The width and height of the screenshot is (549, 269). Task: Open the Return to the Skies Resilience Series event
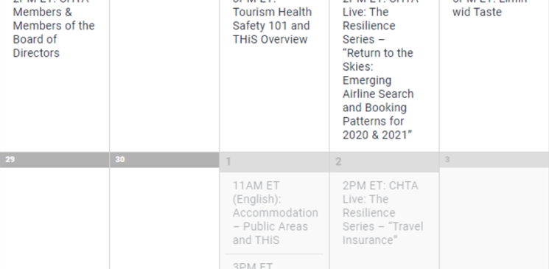(380, 70)
